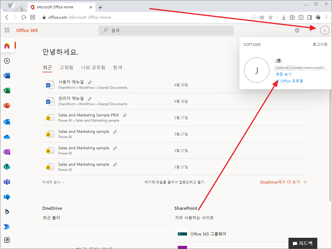Screen dimensions: 332x249
Task: Select the 고정됨 tab
Action: [x=67, y=67]
